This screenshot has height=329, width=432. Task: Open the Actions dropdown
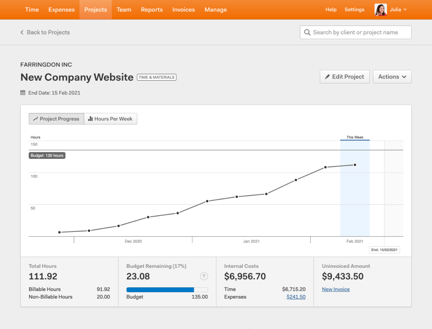pyautogui.click(x=392, y=77)
